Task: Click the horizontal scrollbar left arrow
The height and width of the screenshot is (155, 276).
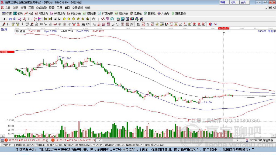Action: click(100, 140)
